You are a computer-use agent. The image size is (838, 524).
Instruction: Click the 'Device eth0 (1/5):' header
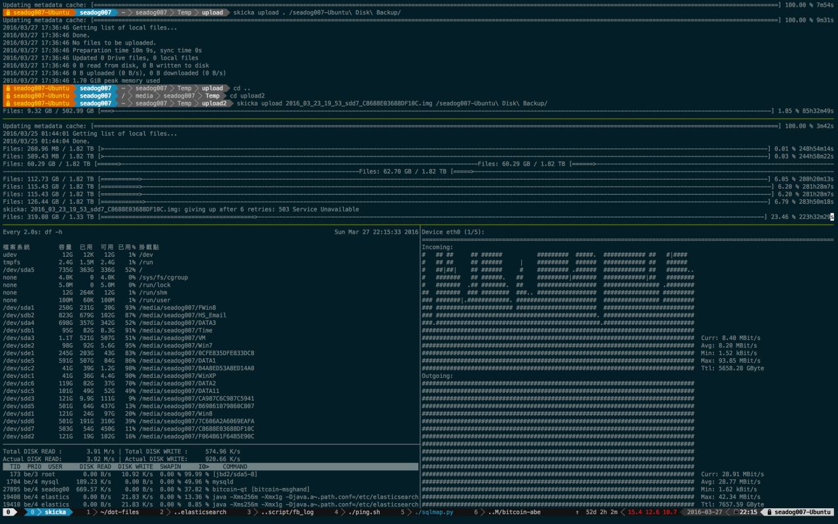click(x=454, y=232)
